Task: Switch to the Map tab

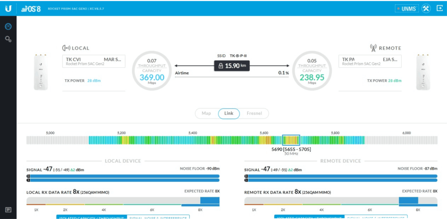Action: tap(206, 113)
